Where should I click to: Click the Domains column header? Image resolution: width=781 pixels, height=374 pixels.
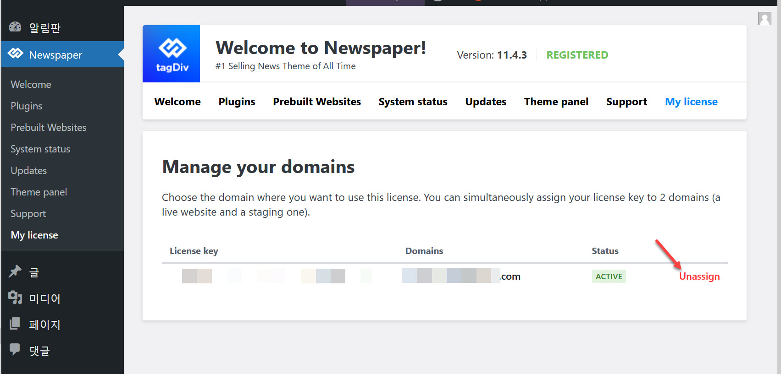(x=424, y=251)
